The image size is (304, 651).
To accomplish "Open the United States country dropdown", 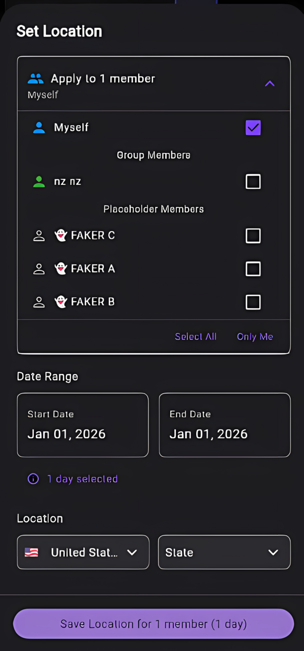I will pos(82,552).
